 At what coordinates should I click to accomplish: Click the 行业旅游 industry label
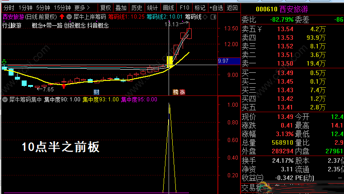click(x=12, y=26)
